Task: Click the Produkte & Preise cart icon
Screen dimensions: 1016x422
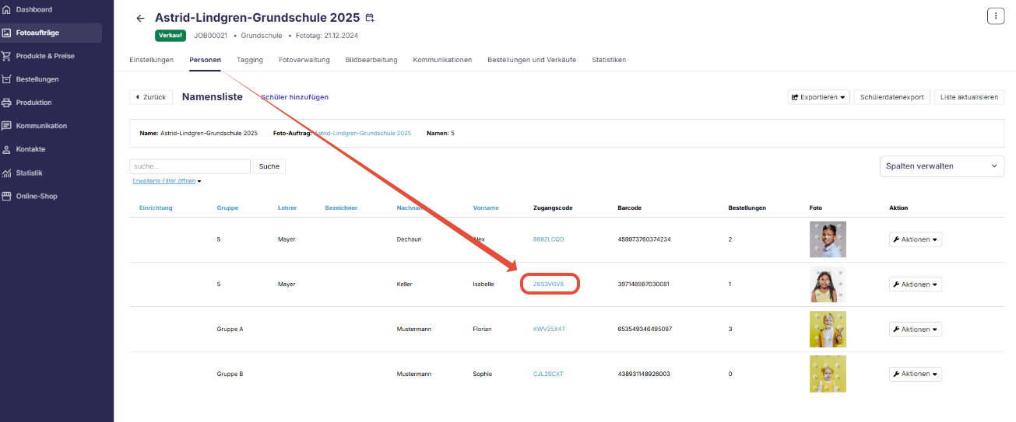Action: tap(7, 56)
